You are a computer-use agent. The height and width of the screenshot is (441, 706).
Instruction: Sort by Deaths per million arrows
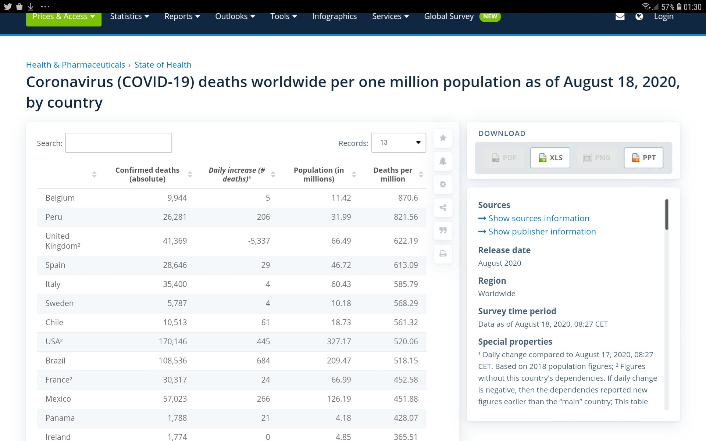[421, 175]
